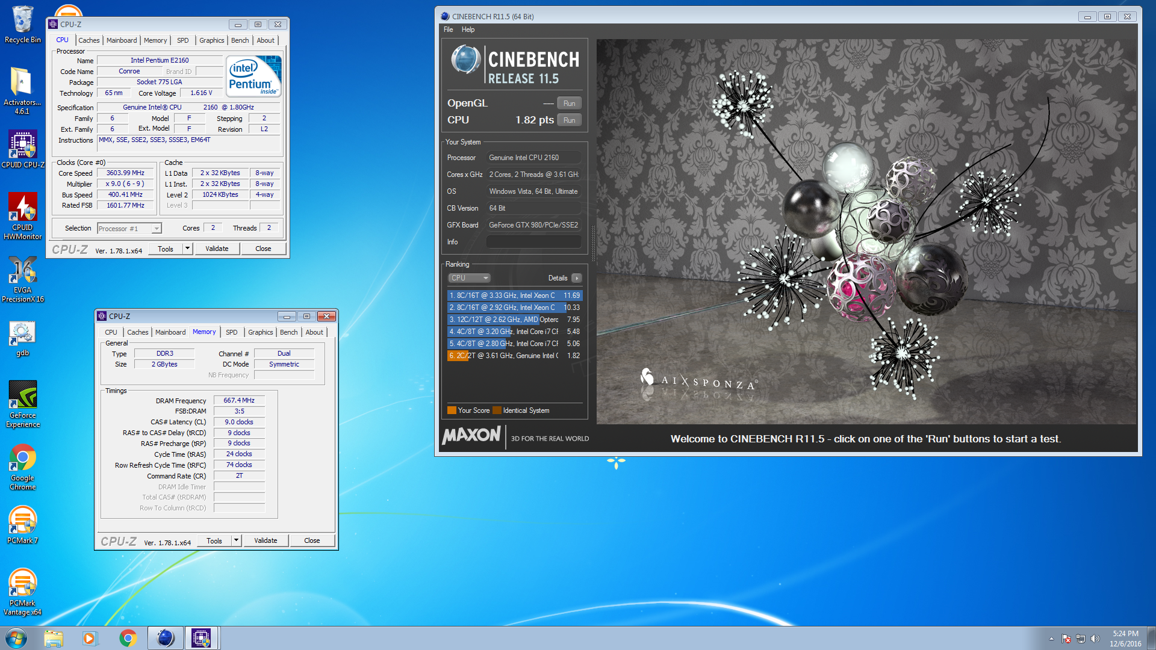
Task: Launch CPUID HWMonitor desktop shortcut
Action: (x=22, y=215)
